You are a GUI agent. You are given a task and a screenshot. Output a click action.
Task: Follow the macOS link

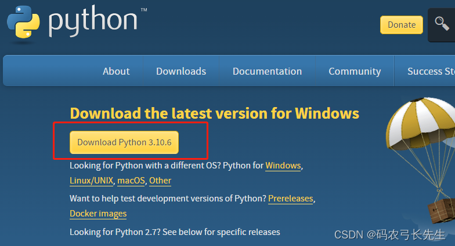(131, 181)
